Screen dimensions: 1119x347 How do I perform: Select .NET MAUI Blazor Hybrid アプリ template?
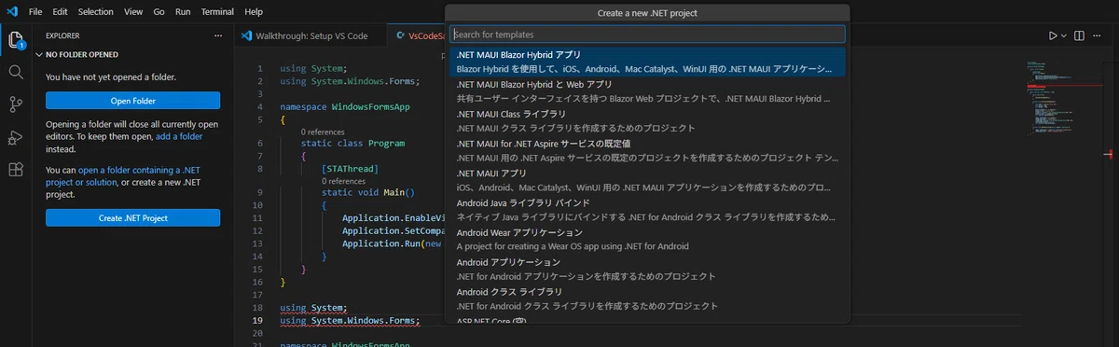tap(648, 62)
